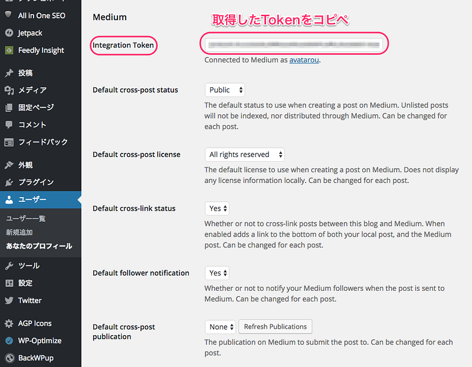472x367 pixels.
Task: Click the Twitter bird icon
Action: coord(9,300)
